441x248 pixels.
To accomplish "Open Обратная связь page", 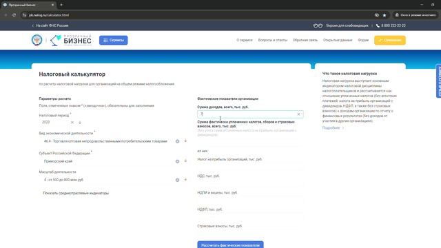I will click(305, 40).
